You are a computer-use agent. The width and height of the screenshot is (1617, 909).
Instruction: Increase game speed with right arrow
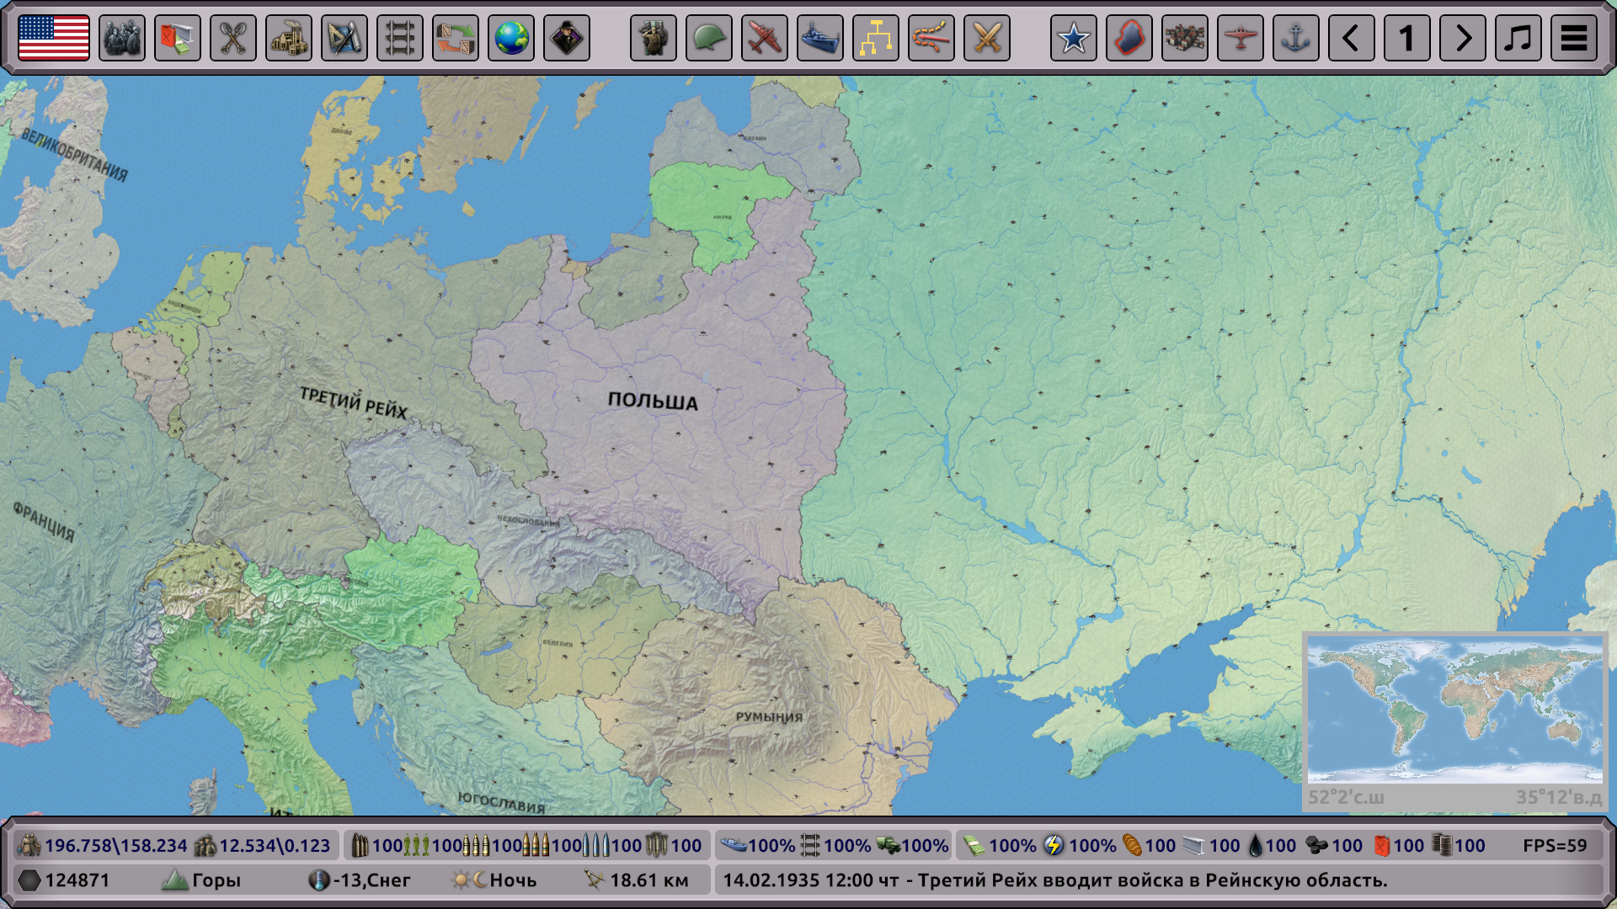[1462, 38]
